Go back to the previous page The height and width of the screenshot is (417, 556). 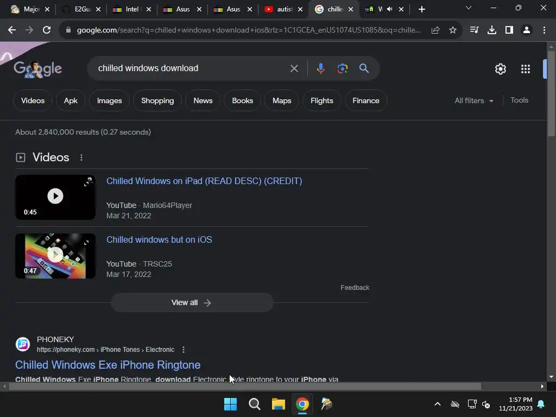(12, 30)
